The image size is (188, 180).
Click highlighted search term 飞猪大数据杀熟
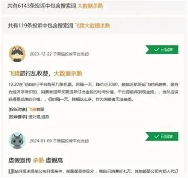[92, 26]
